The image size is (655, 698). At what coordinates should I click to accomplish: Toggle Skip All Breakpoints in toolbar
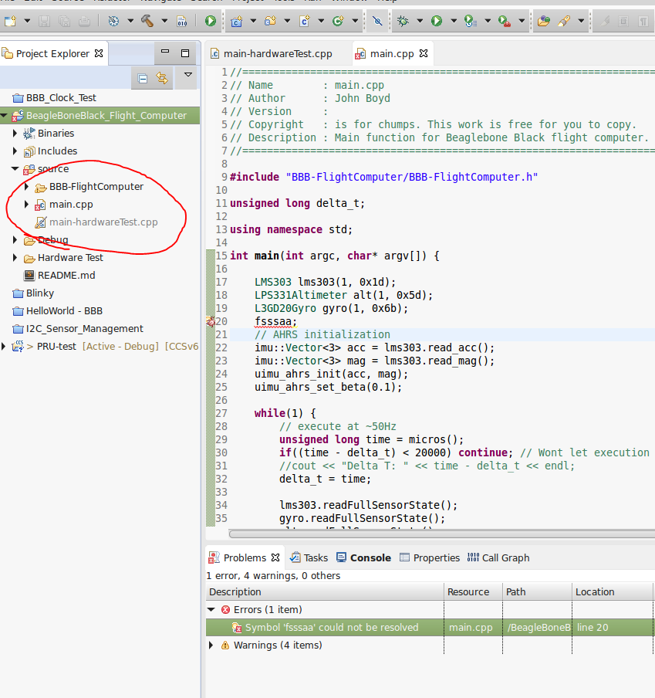click(x=377, y=21)
